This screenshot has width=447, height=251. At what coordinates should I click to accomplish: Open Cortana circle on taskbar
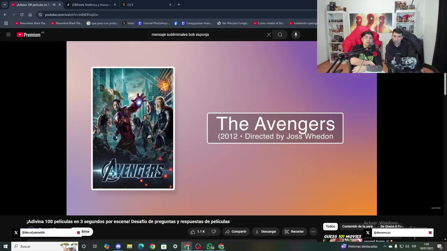point(83,246)
